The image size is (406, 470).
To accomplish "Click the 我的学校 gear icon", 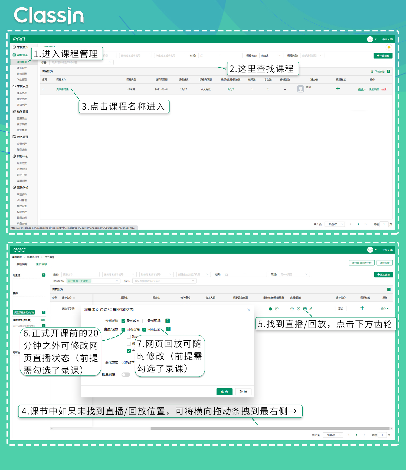I will click(x=14, y=187).
